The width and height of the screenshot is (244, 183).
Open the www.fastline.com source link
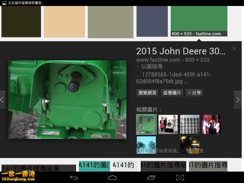tap(158, 60)
